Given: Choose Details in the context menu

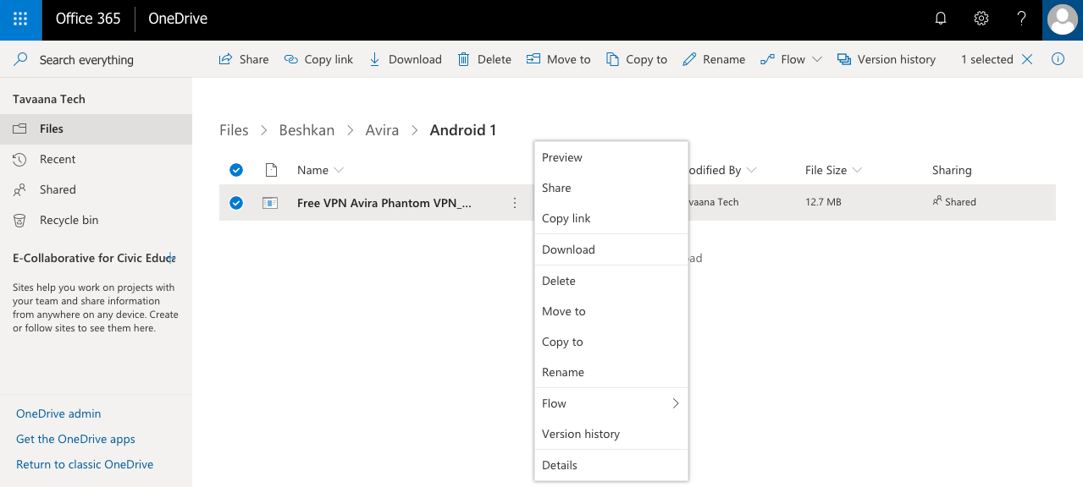Looking at the screenshot, I should click(611, 465).
